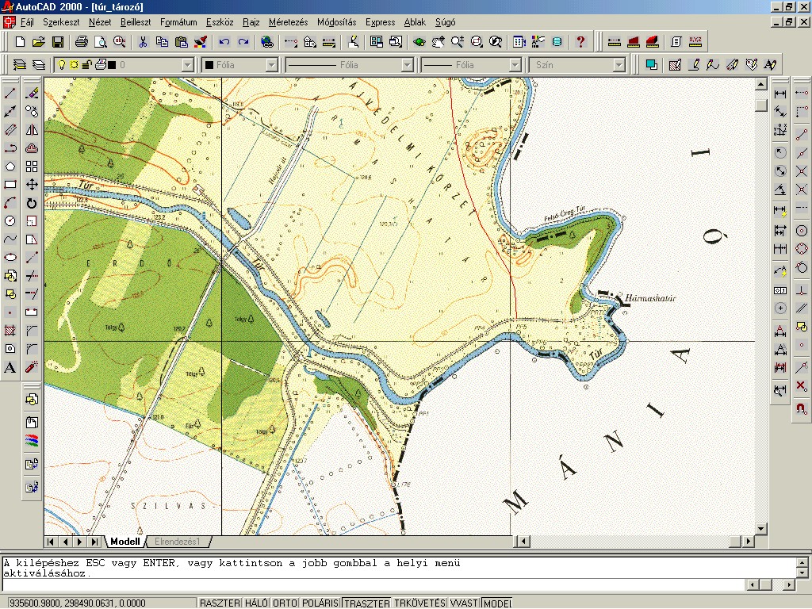812x609 pixels.
Task: Click the vertical scrollbar down arrow
Action: tap(761, 528)
